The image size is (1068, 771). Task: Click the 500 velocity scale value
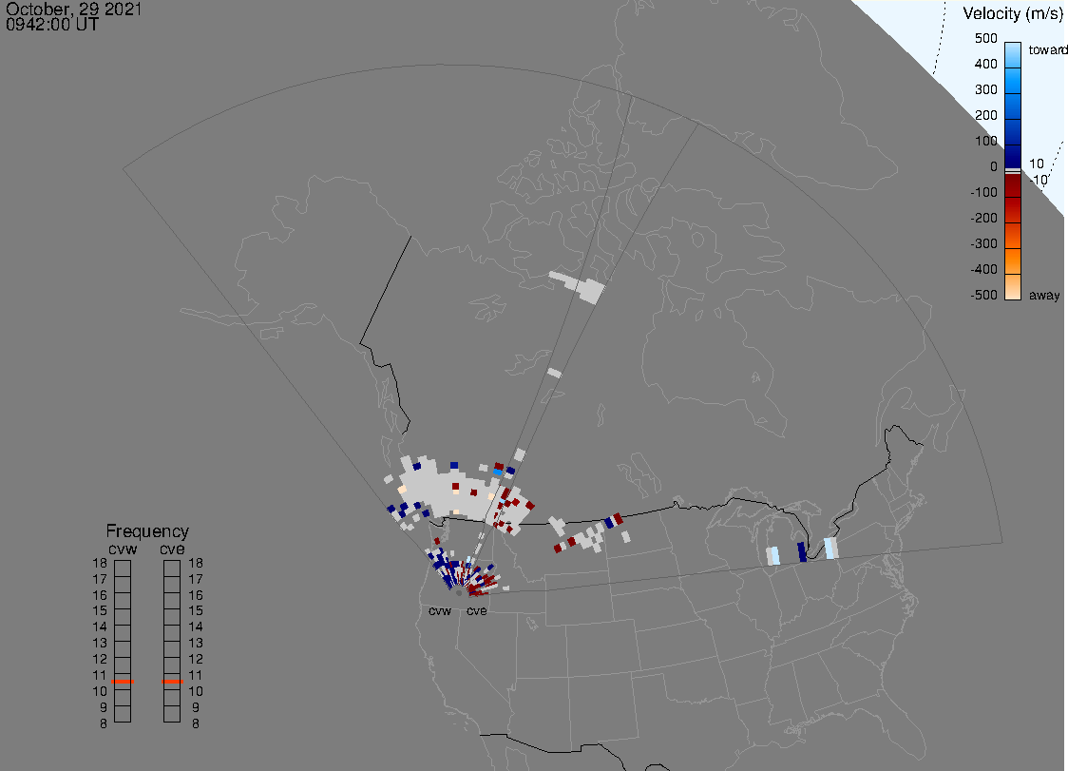coord(985,38)
